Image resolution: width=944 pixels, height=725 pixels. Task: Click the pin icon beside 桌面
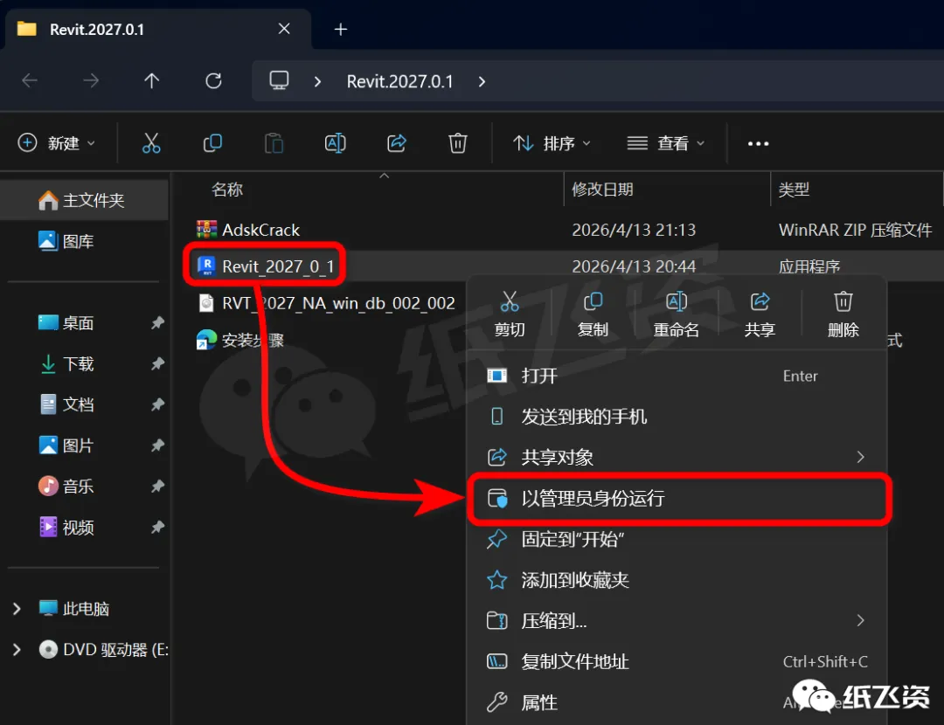[x=157, y=323]
